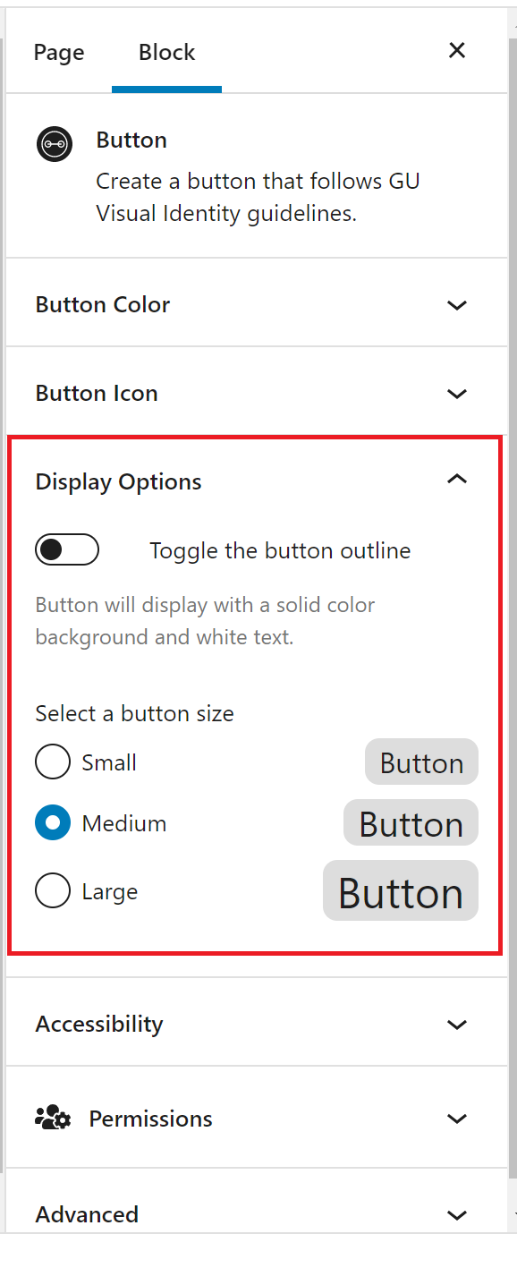
Task: Select the Large button size radio
Action: (x=53, y=891)
